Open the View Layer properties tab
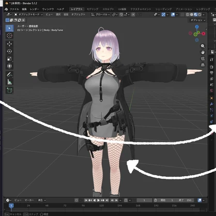 coord(212,79)
